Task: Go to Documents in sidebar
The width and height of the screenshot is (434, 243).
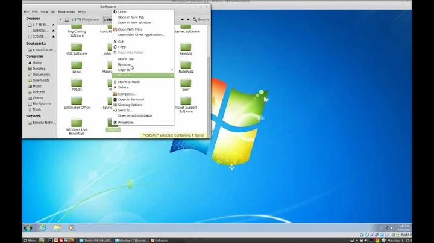Action: pos(40,75)
